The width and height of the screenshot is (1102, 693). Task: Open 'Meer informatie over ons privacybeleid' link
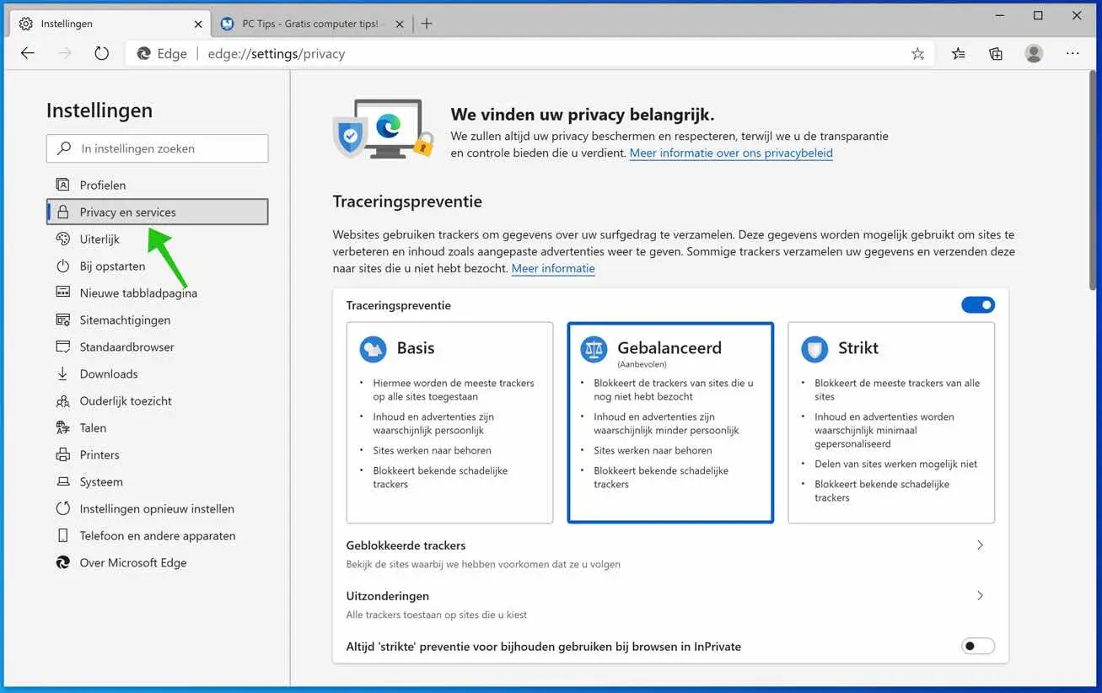(x=731, y=153)
